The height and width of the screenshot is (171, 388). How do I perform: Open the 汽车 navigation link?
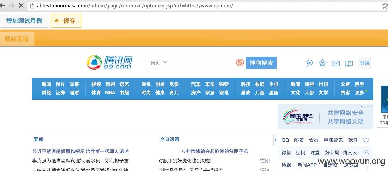click(x=196, y=84)
